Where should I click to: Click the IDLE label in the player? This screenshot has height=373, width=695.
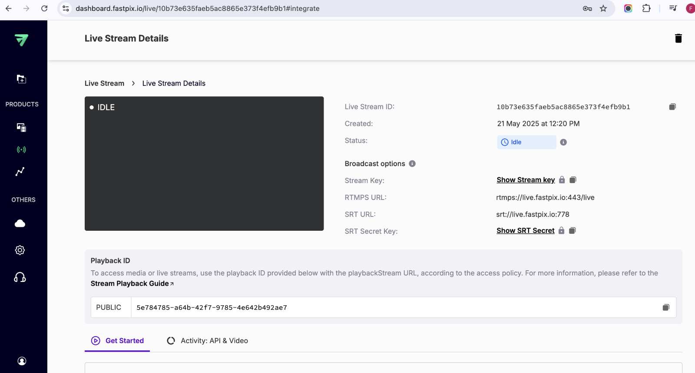(x=106, y=107)
